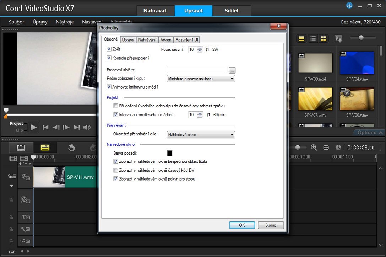Confirm preferences with the OK button
Viewport: 386px width, 257px height.
(242, 225)
